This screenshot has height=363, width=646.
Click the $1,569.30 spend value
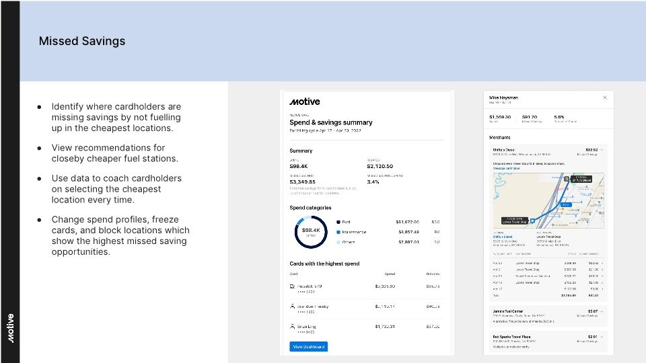tap(500, 117)
